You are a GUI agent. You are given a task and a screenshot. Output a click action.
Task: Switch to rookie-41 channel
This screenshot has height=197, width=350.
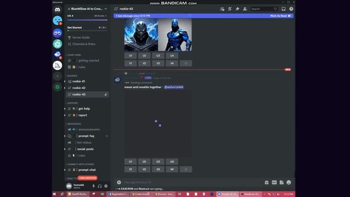[x=87, y=82]
